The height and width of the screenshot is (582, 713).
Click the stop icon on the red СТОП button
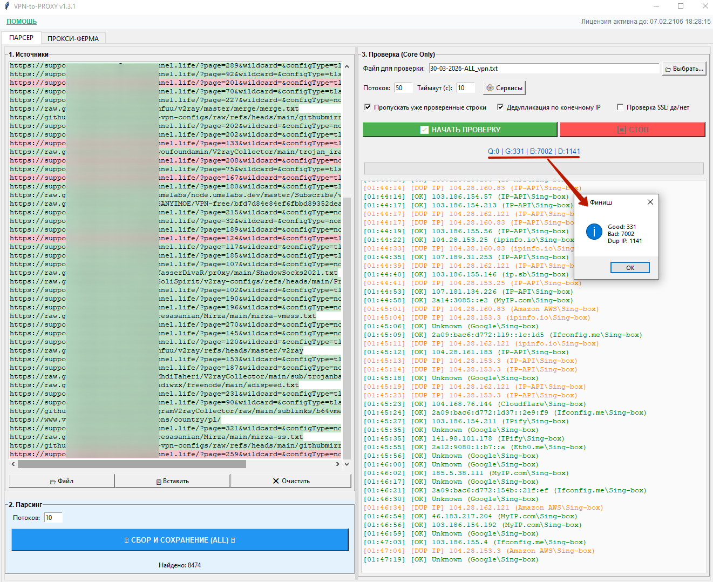(621, 130)
